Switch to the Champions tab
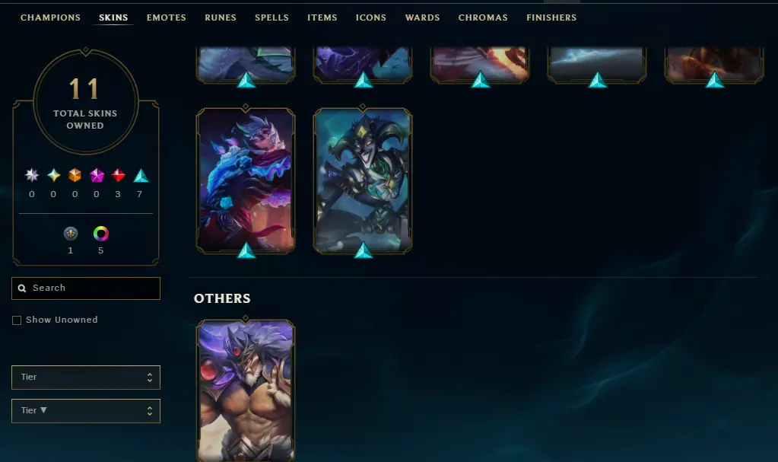778x462 pixels. coord(51,18)
